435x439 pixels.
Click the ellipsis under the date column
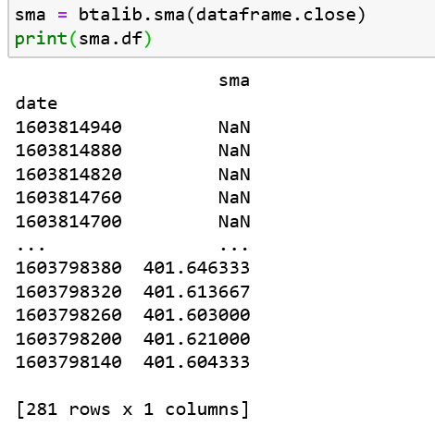31,248
